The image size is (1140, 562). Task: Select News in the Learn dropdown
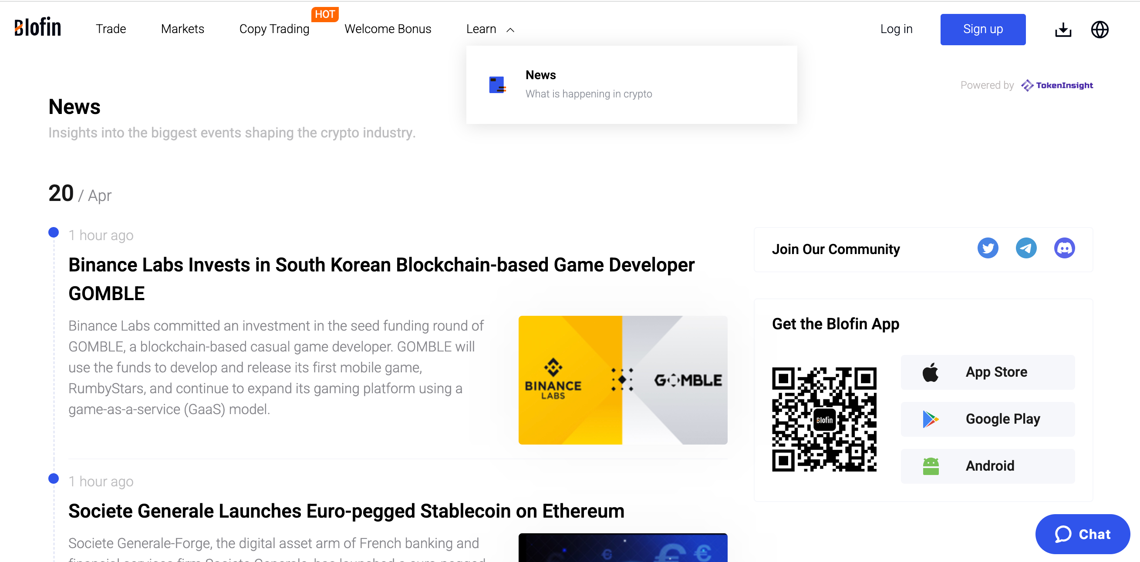click(540, 75)
